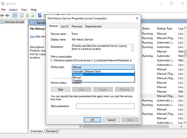Choose Automatic (Delayed Start) from the list
187x138 pixels.
click(103, 71)
